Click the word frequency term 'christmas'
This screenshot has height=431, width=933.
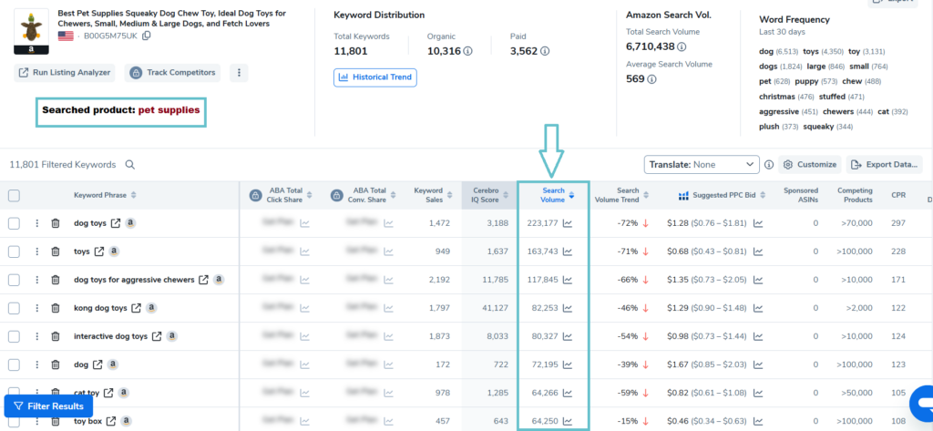tap(776, 97)
